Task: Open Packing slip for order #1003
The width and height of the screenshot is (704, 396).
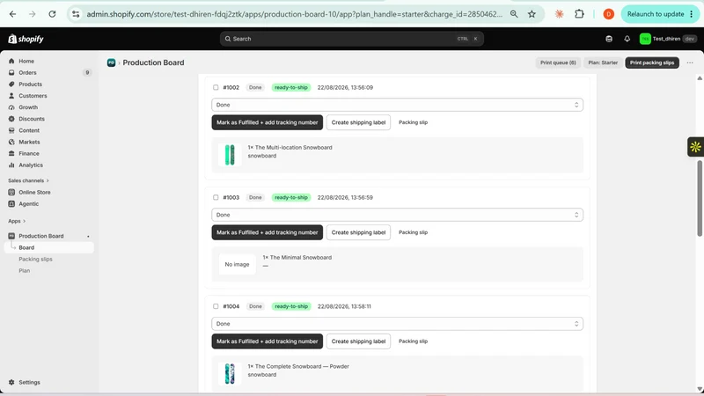Action: tap(413, 232)
